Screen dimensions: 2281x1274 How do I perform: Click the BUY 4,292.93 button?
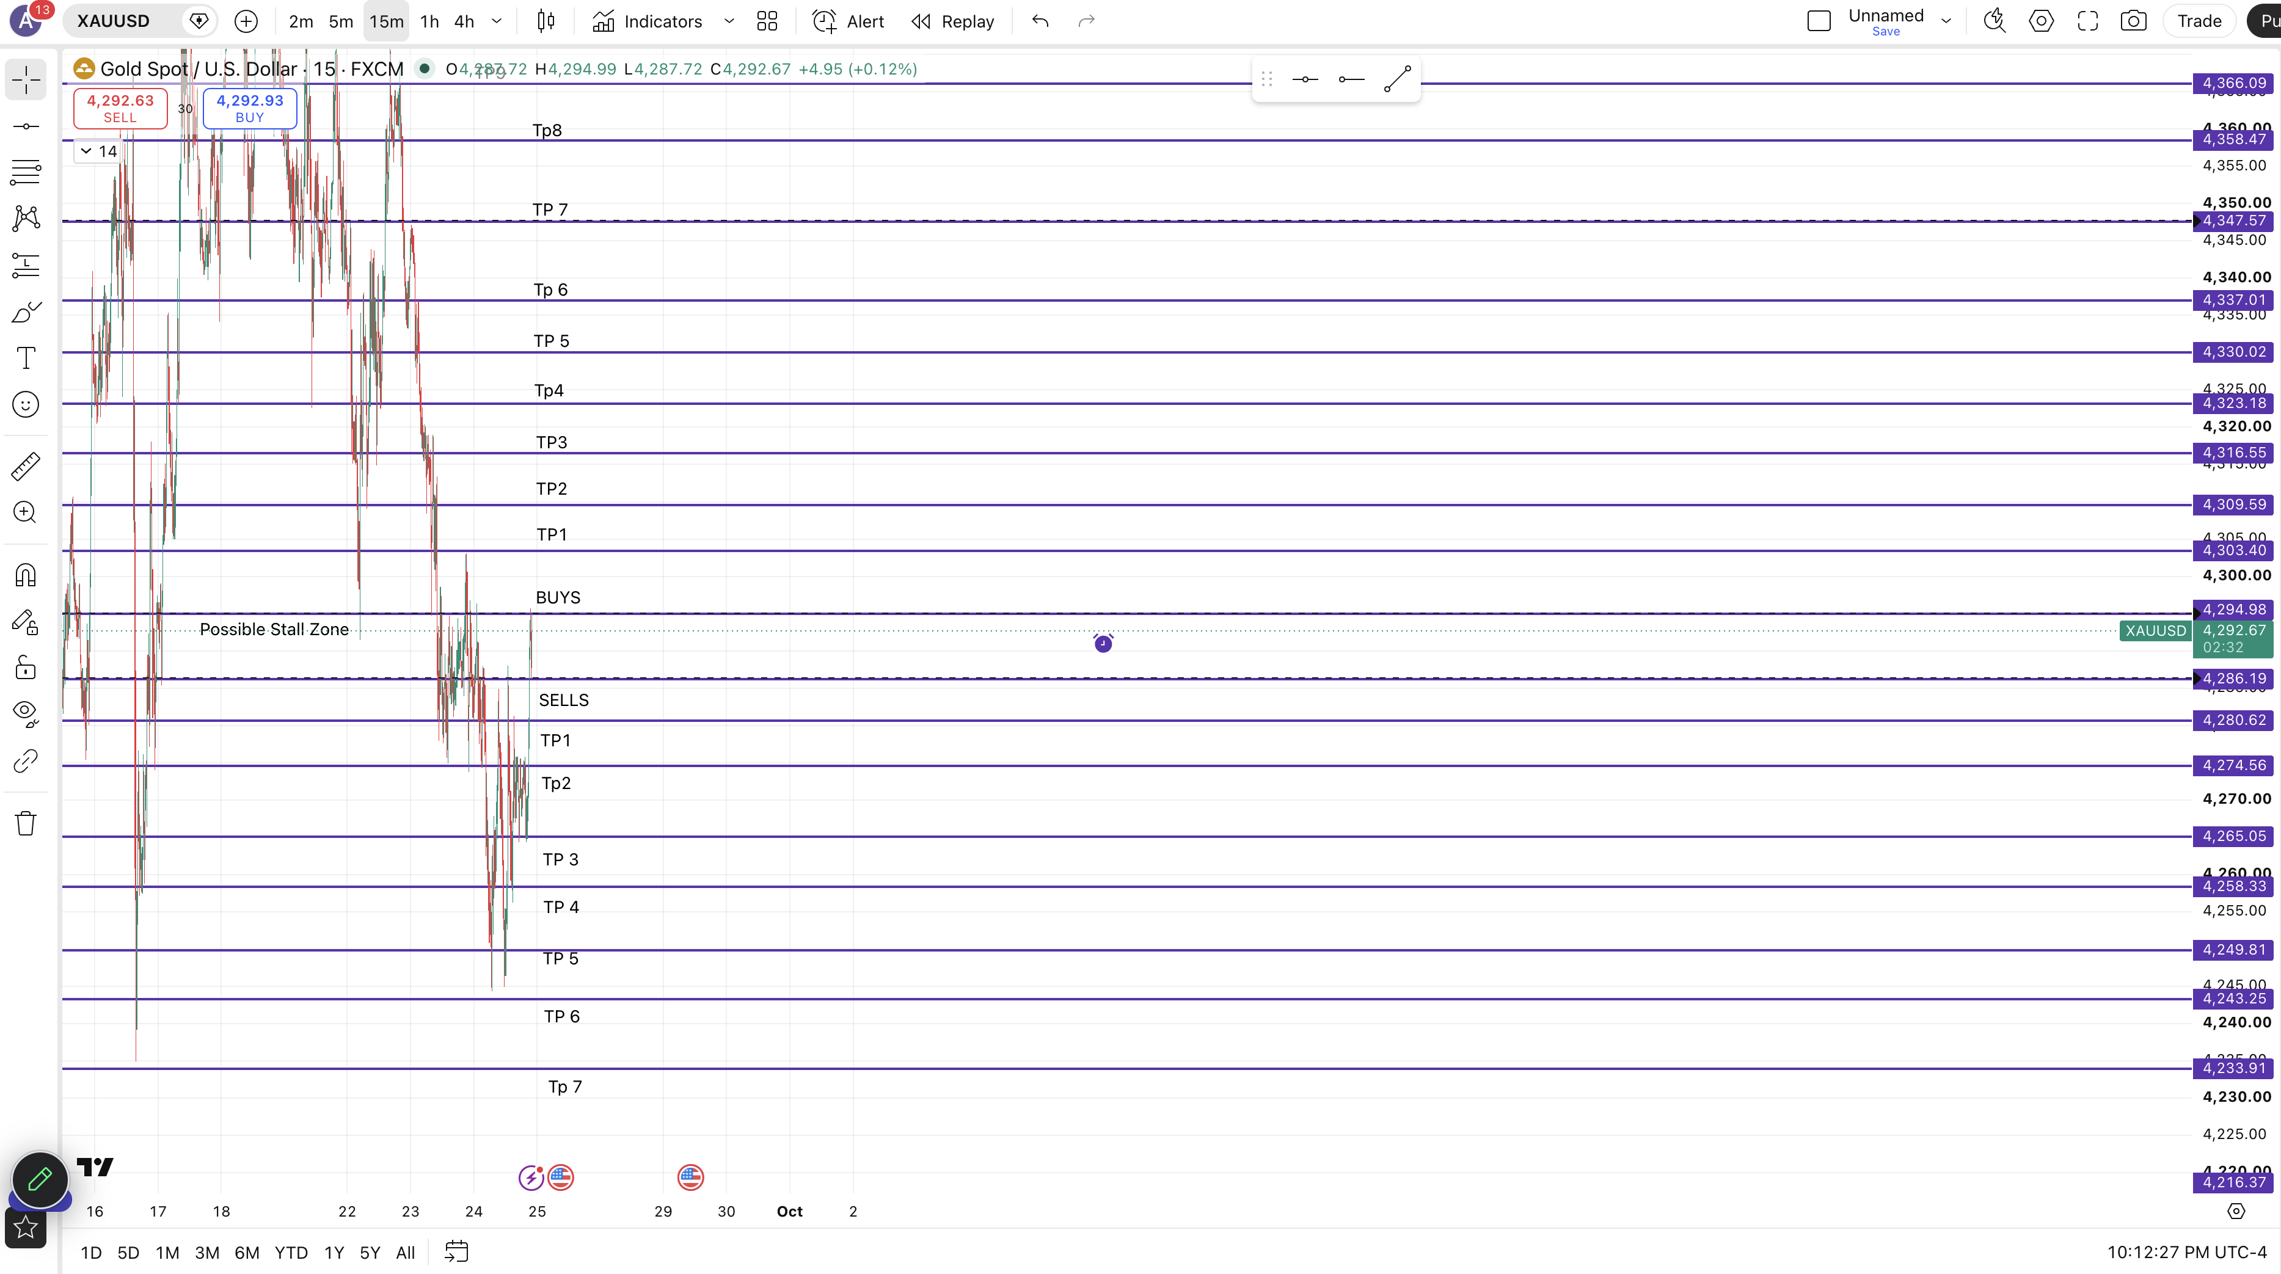[250, 108]
